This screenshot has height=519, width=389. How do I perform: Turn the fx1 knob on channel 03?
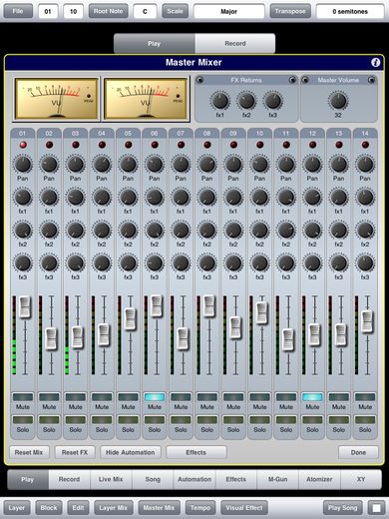(x=76, y=197)
